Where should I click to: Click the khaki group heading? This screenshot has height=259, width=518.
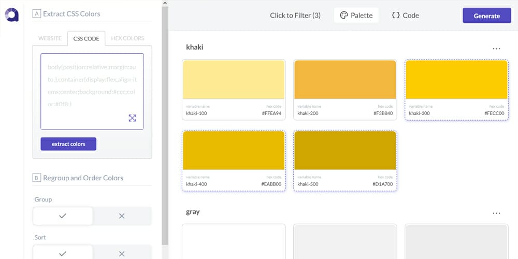[195, 47]
